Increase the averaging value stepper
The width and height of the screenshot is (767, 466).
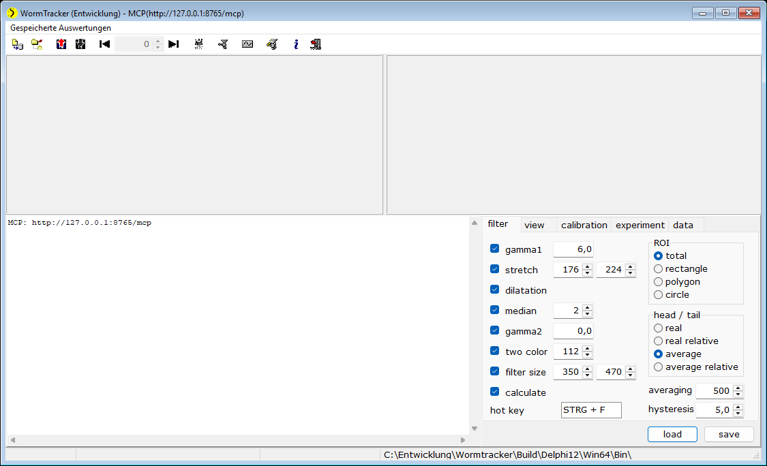click(x=738, y=388)
